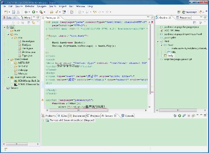Click the Forward navigation arrow in toolbar
209x153 pixels.
click(107, 12)
